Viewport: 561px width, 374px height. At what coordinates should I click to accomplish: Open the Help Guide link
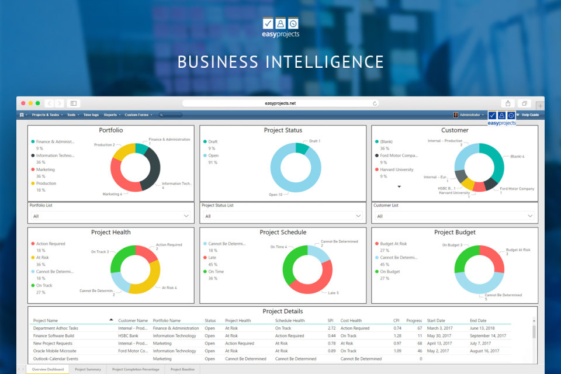pos(530,115)
